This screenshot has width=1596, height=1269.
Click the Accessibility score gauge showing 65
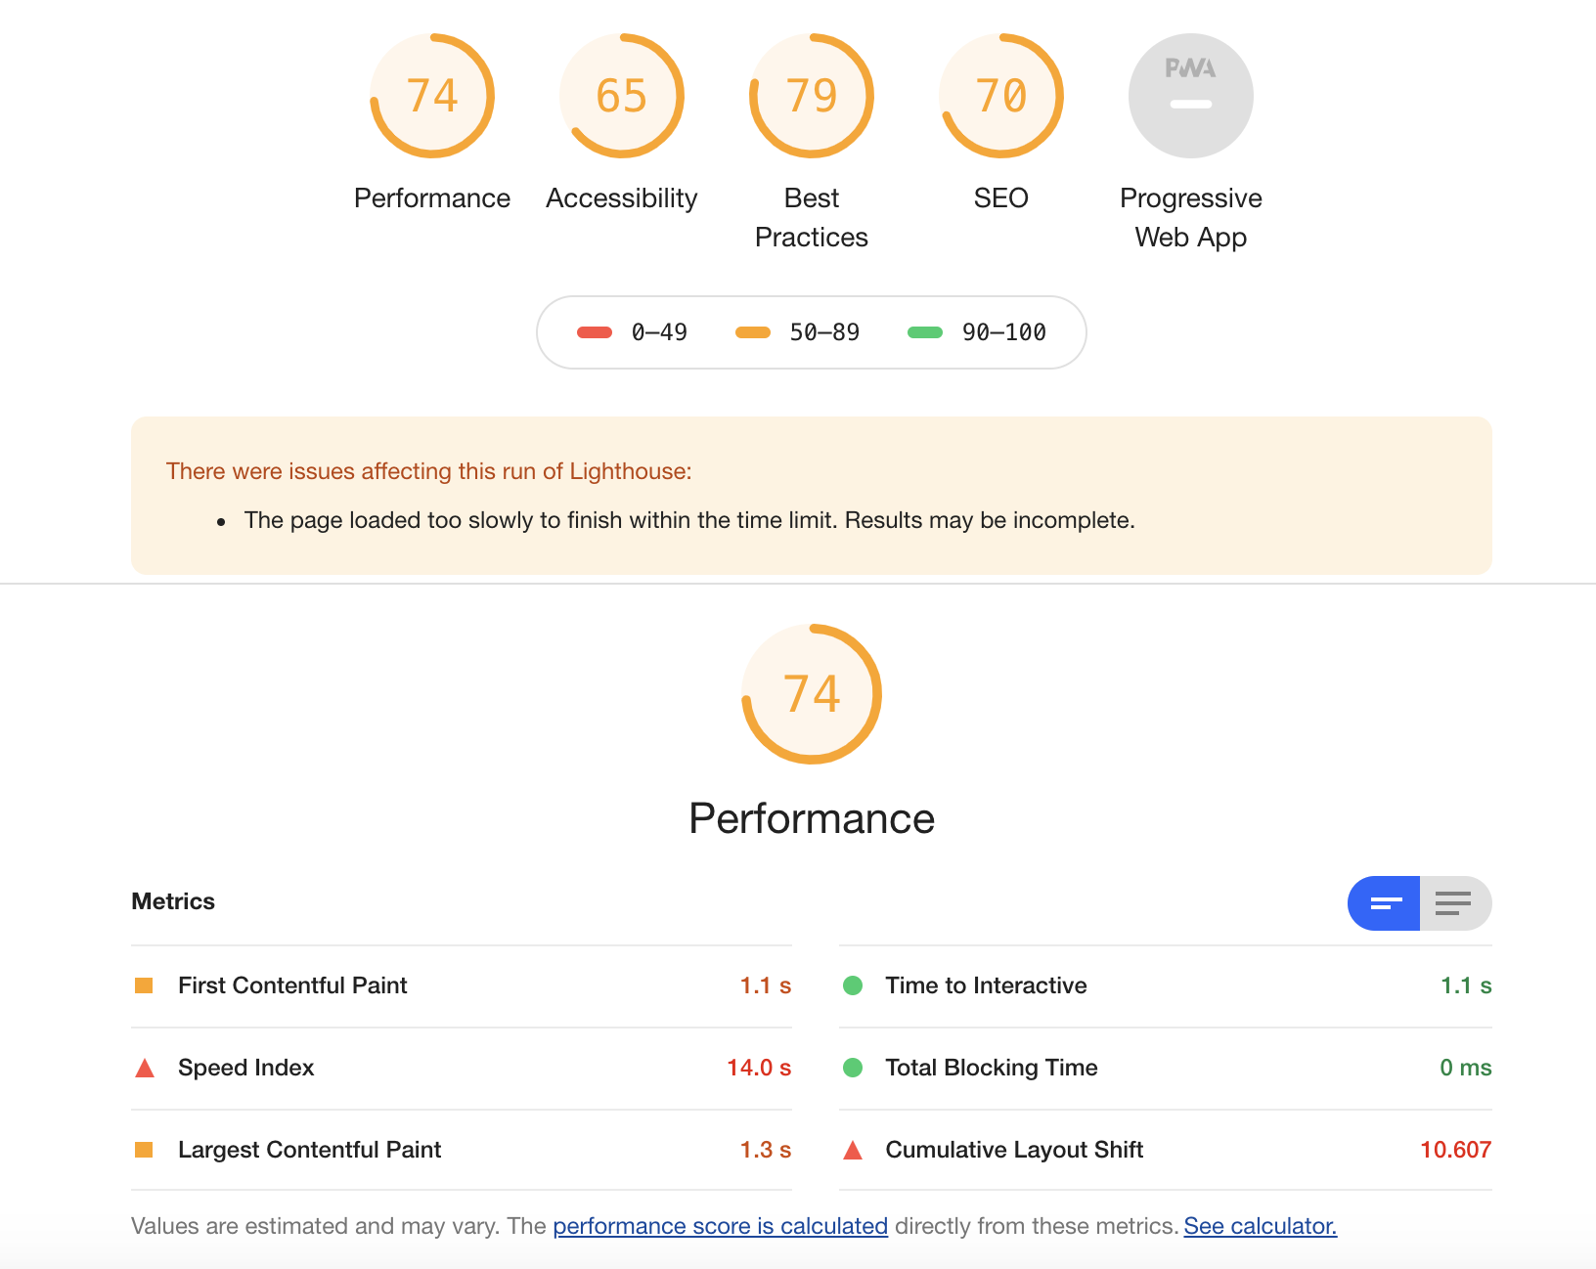coord(622,96)
